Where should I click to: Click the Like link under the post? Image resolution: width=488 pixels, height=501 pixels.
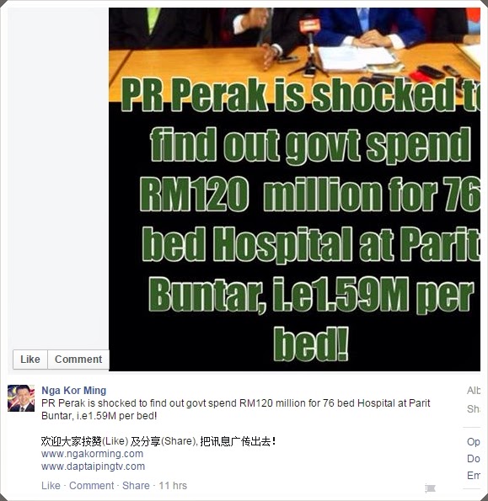[x=51, y=486]
